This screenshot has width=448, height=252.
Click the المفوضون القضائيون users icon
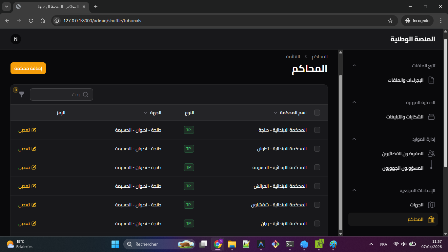pyautogui.click(x=431, y=154)
